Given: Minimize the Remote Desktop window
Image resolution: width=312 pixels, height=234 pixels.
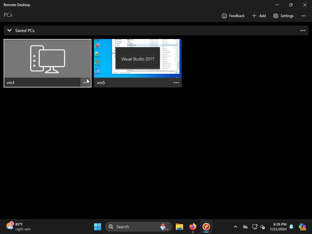Looking at the screenshot, I should pyautogui.click(x=277, y=5).
